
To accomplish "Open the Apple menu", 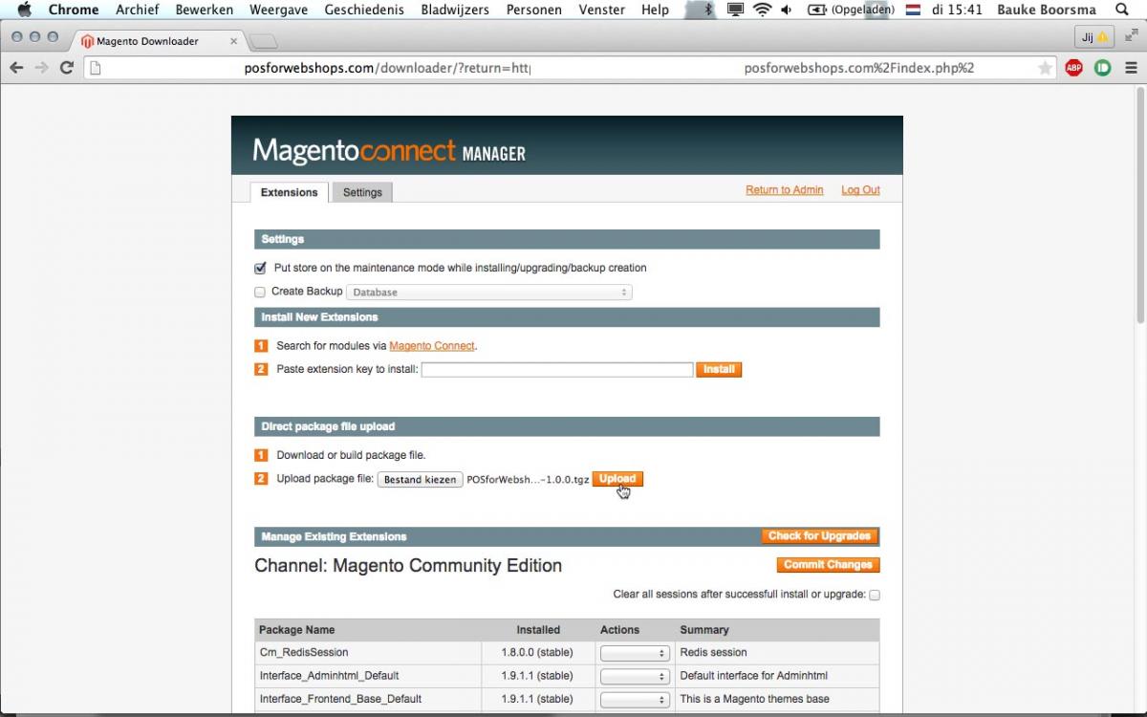I will (x=25, y=10).
